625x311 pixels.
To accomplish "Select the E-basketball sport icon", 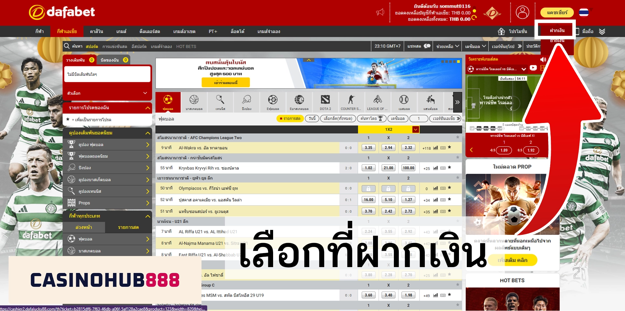I will (299, 102).
